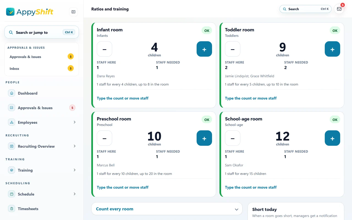Click the Infant room children count 4
Viewport: 352px width, 220px height.
tap(155, 47)
